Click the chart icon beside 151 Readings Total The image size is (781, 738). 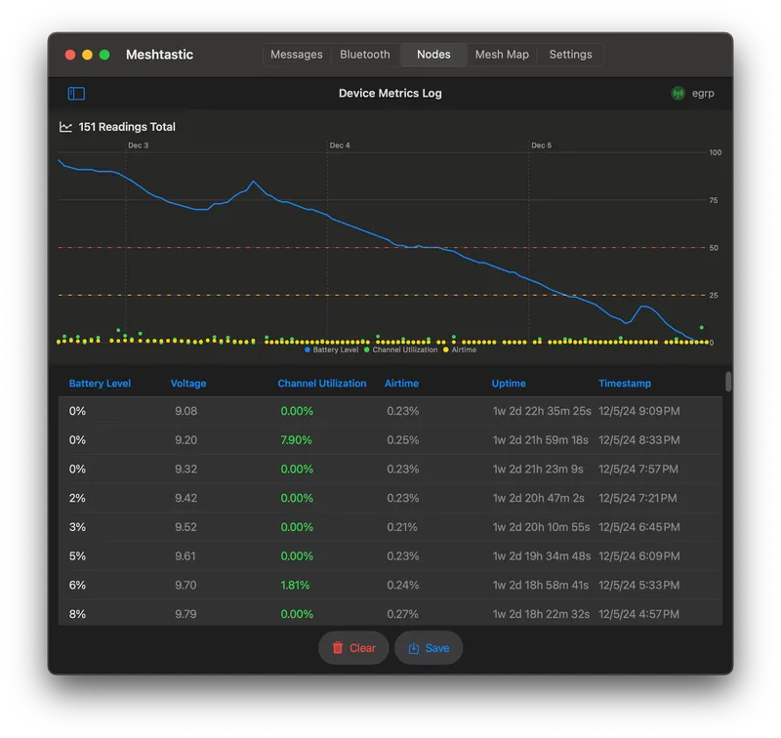(65, 127)
